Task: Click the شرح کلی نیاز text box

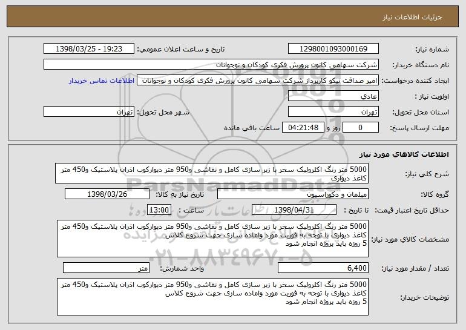Action: coord(212,173)
